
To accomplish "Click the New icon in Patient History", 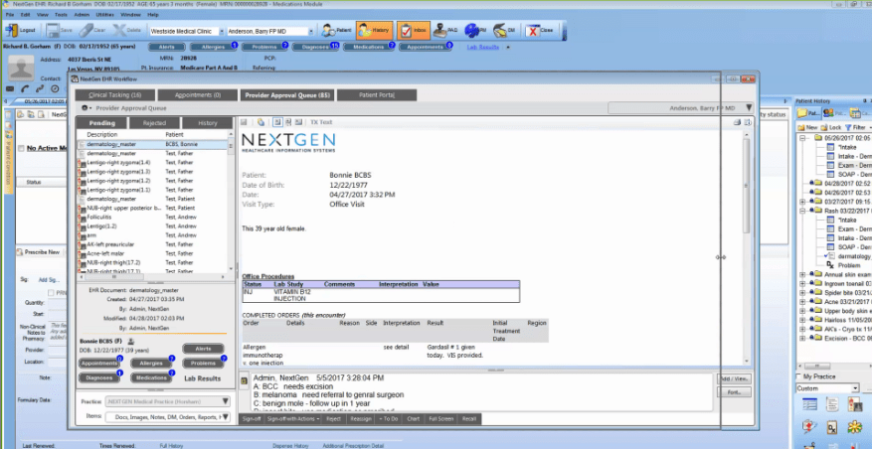I will [806, 128].
